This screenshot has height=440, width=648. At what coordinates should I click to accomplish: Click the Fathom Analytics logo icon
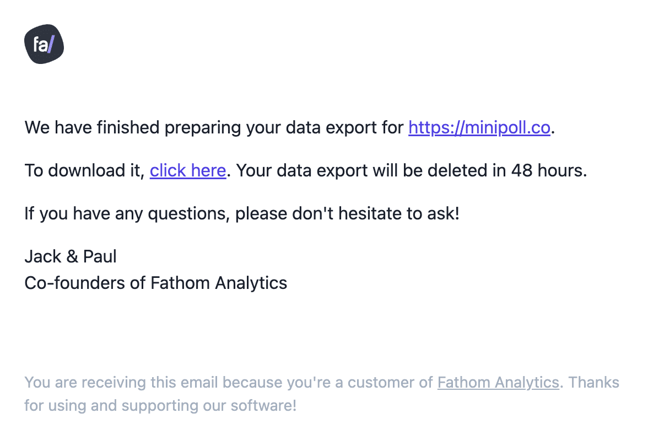pyautogui.click(x=44, y=44)
